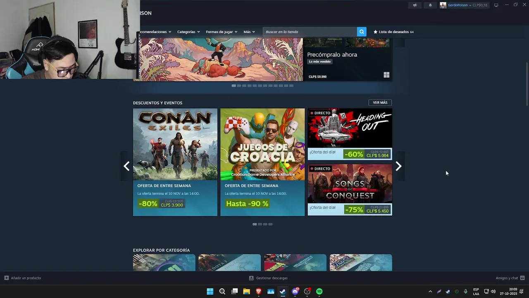
Task: Click the GordoPoison profile avatar
Action: coord(443,5)
